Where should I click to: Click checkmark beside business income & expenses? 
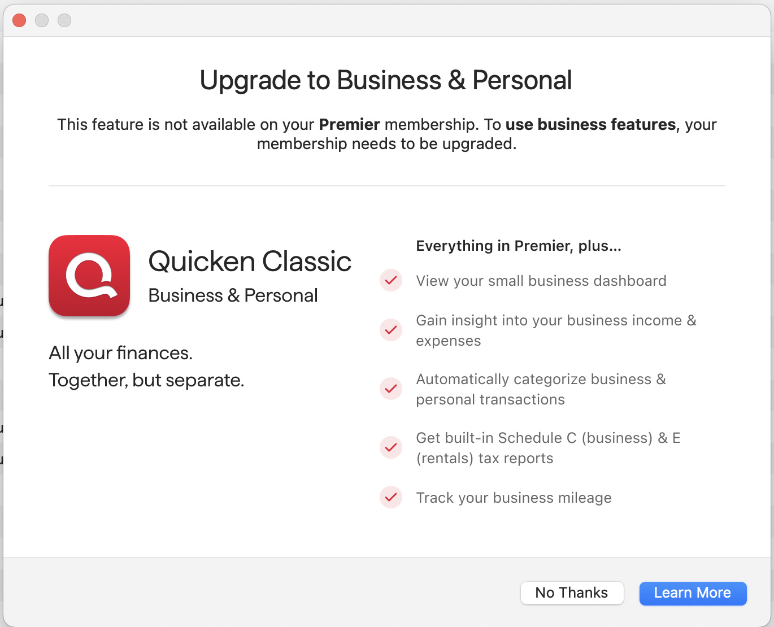click(x=391, y=330)
